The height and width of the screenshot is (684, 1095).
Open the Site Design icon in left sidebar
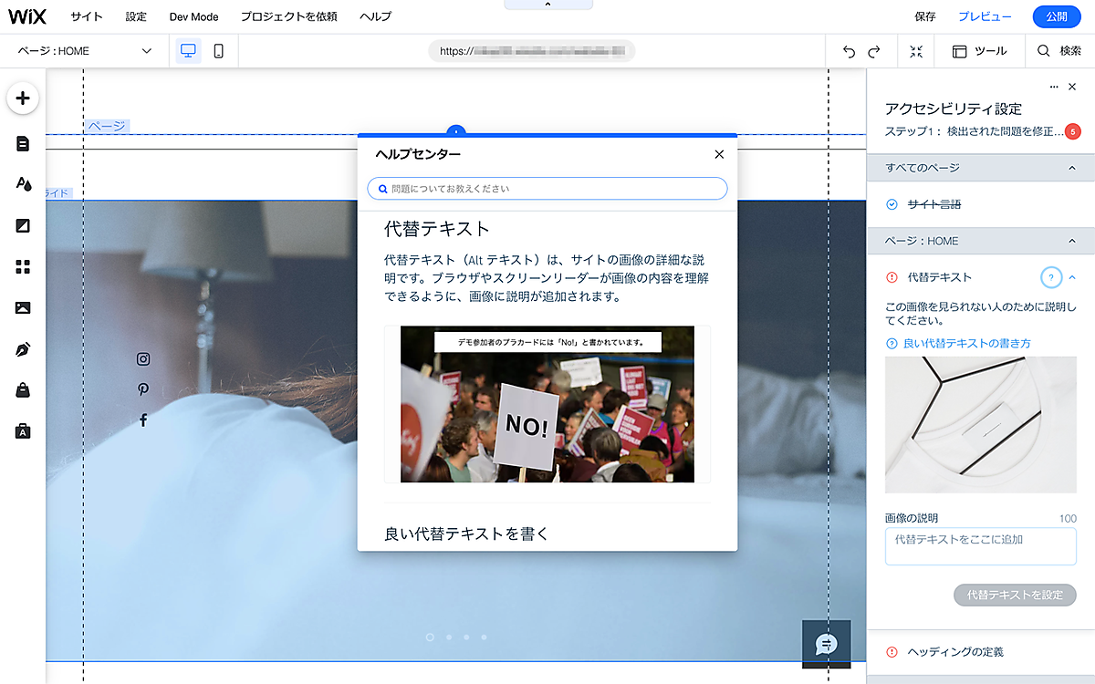pyautogui.click(x=23, y=184)
